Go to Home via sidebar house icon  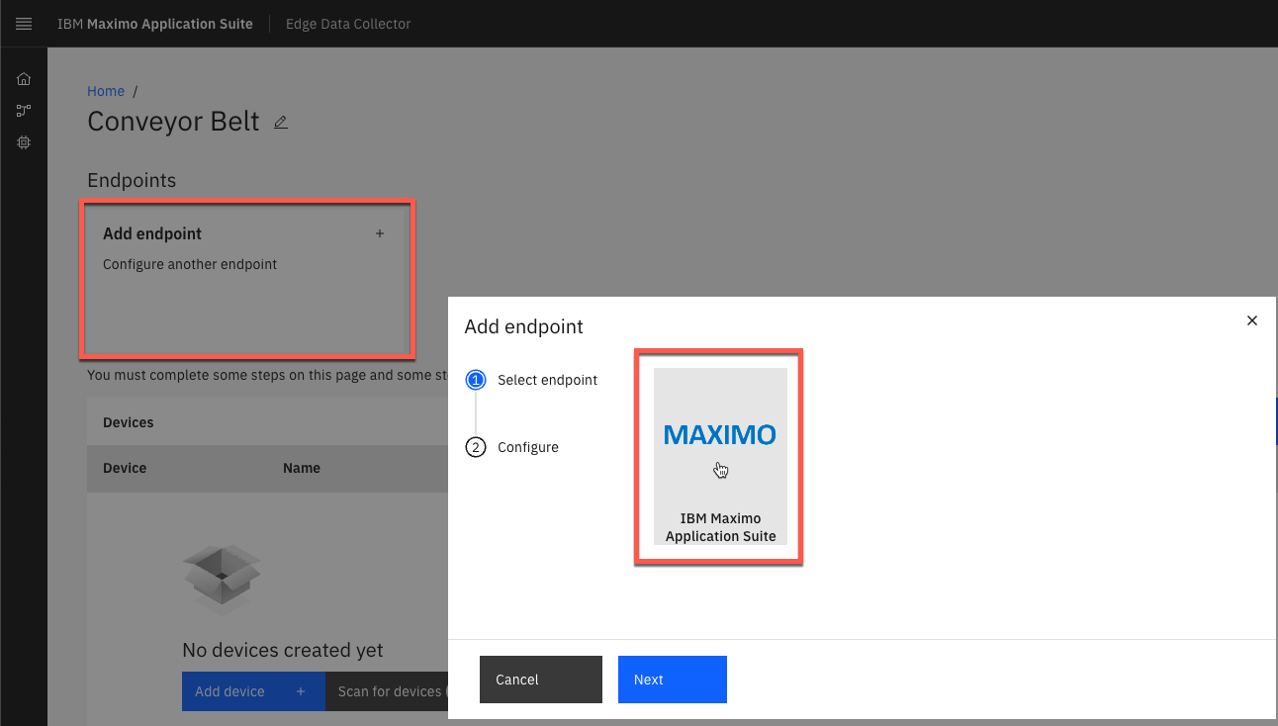(24, 79)
